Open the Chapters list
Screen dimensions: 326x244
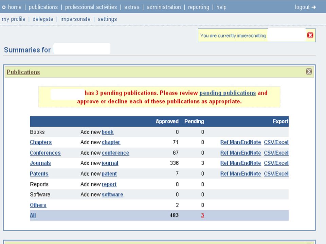coord(41,142)
